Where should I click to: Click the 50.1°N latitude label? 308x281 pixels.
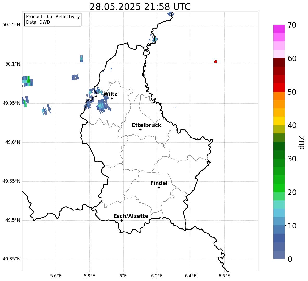tap(13, 64)
